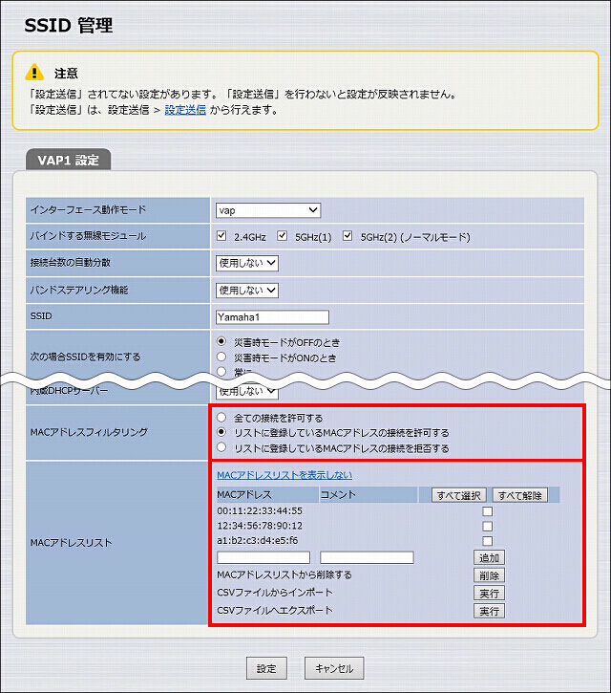Image resolution: width=611 pixels, height=693 pixels.
Task: Toggle the 5GHz(1) wireless module checkbox
Action: pyautogui.click(x=282, y=236)
